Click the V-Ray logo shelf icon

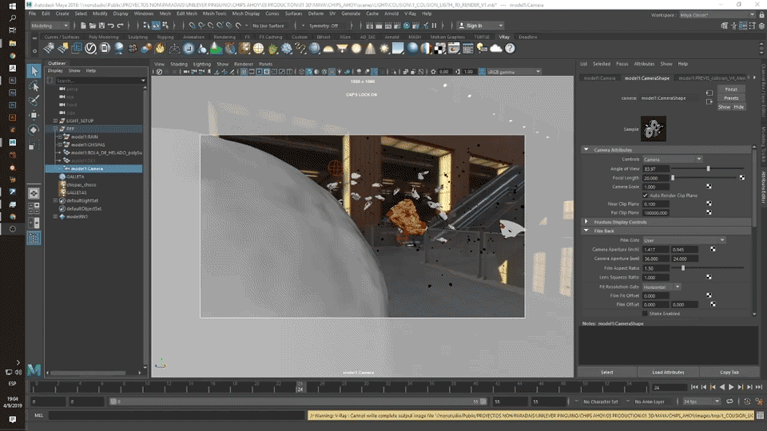[x=90, y=49]
